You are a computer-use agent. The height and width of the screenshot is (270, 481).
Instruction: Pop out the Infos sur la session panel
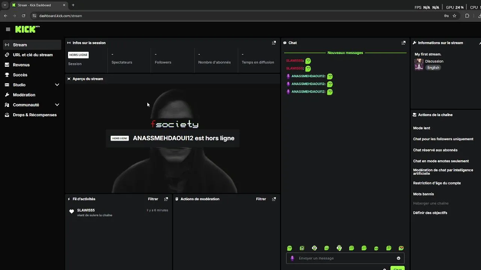[274, 43]
